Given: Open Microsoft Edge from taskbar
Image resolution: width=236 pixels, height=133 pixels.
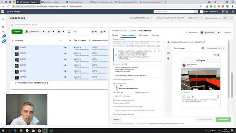Looking at the screenshot, I should pyautogui.click(x=15, y=130).
